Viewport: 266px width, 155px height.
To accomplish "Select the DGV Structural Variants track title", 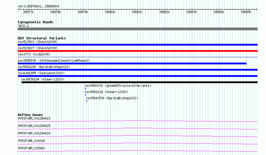I will click(42, 38).
